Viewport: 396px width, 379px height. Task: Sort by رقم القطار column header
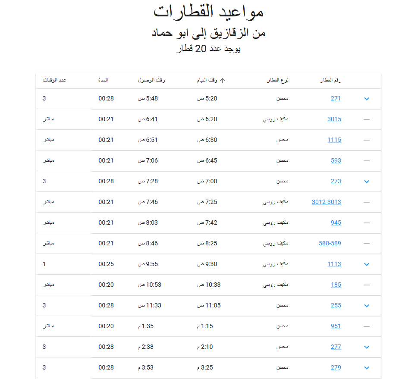tap(330, 80)
